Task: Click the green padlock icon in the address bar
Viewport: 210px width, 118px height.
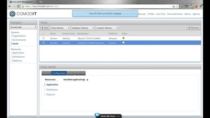Action: click(x=23, y=6)
